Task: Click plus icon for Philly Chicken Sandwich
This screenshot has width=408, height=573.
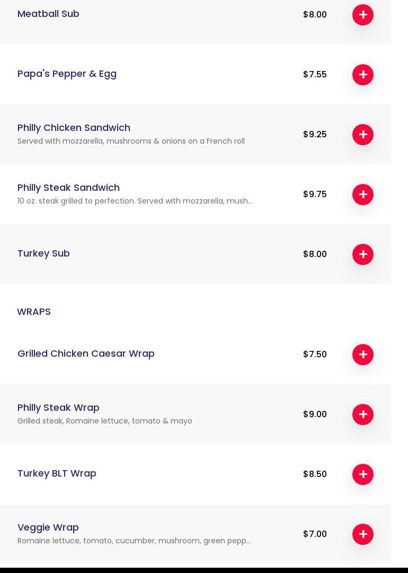Action: (363, 135)
